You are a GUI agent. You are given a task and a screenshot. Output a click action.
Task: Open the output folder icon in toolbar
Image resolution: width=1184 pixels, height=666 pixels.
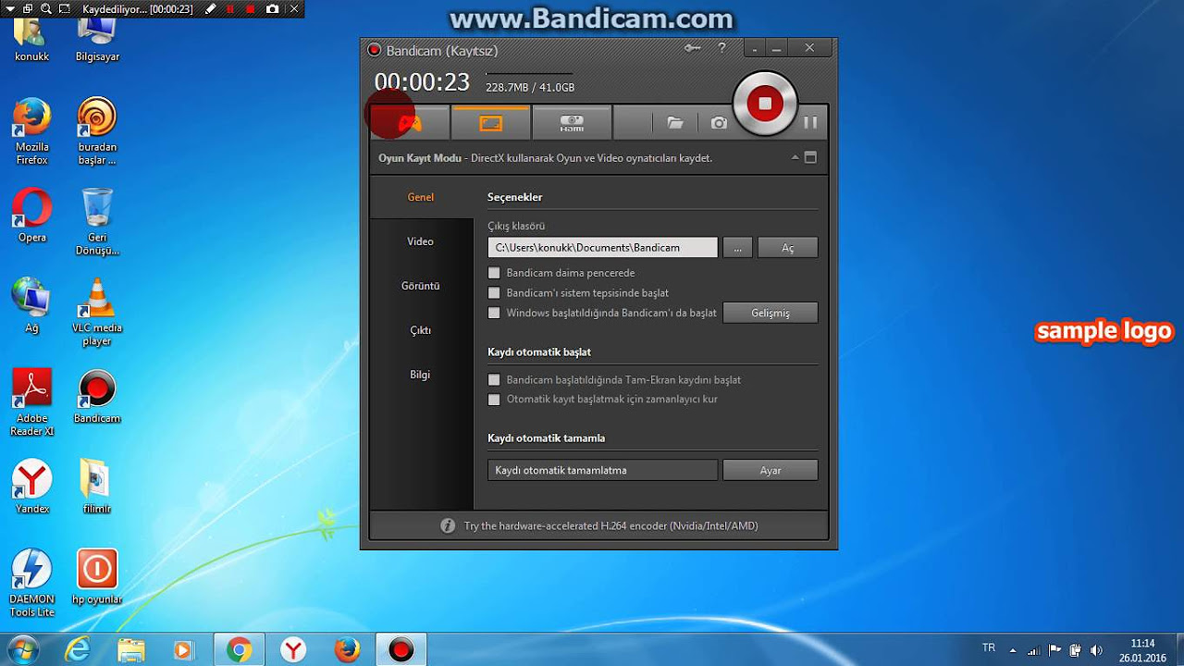675,122
